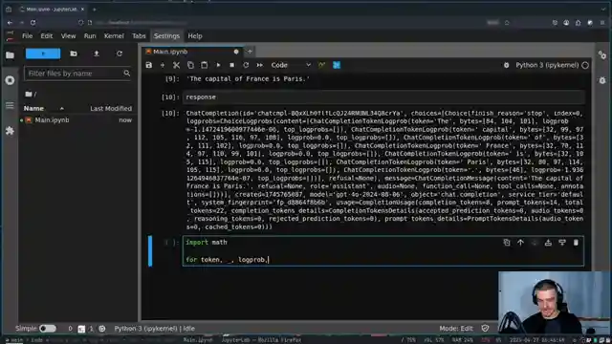Screen dimensions: 612x344
Task: Refresh the file browser list
Action: coord(120,54)
